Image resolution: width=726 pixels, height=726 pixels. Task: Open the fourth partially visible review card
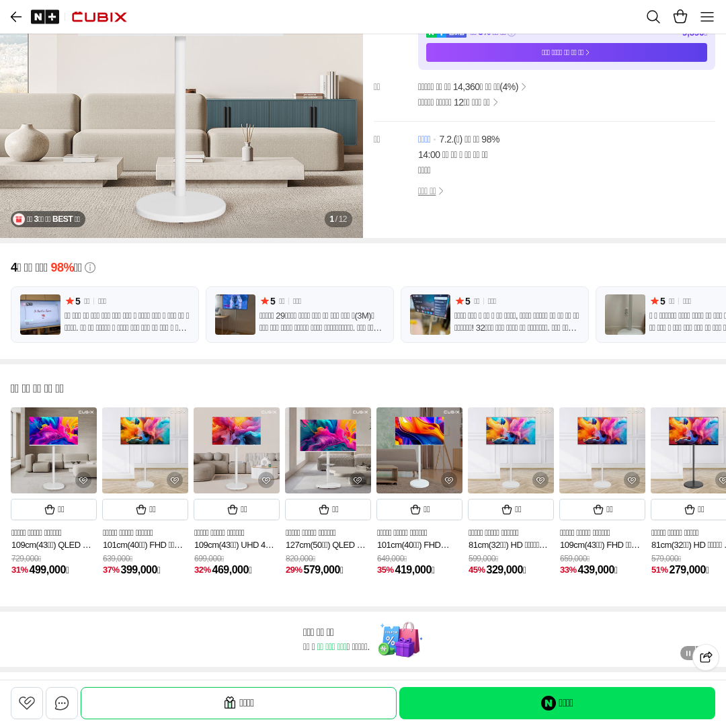[x=661, y=315]
